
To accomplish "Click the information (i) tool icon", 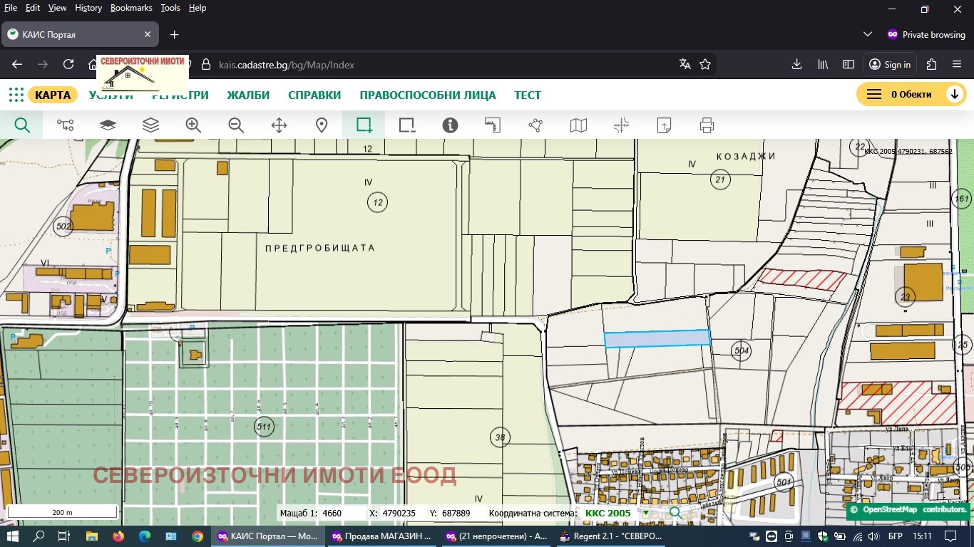I will 450,125.
